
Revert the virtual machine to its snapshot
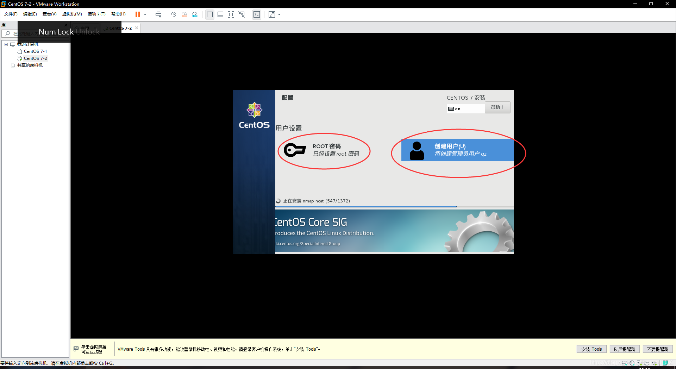coord(184,14)
